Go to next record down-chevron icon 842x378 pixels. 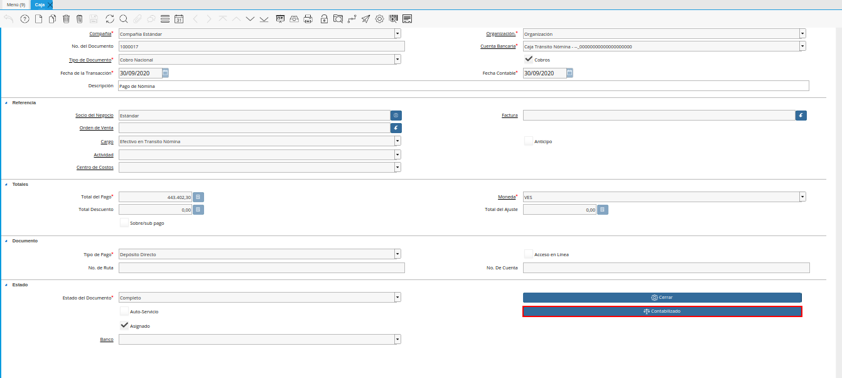250,19
